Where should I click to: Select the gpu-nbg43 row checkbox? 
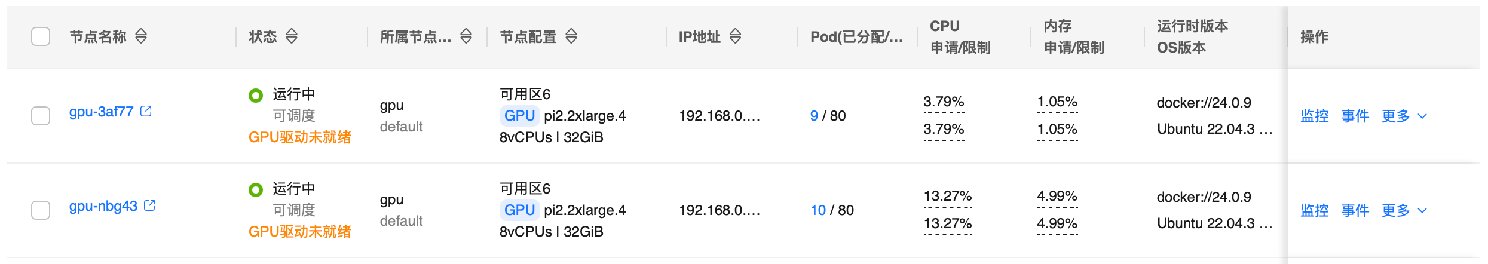[41, 210]
